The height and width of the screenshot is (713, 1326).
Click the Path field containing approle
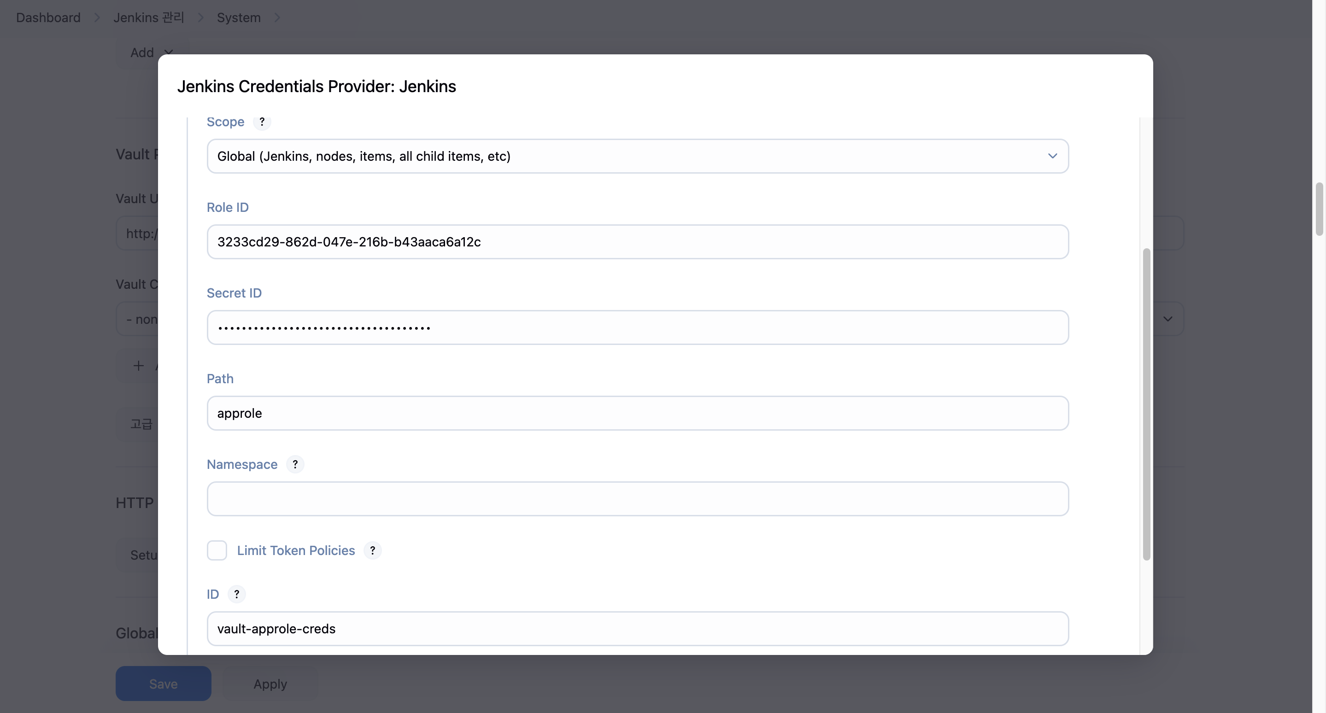click(637, 413)
